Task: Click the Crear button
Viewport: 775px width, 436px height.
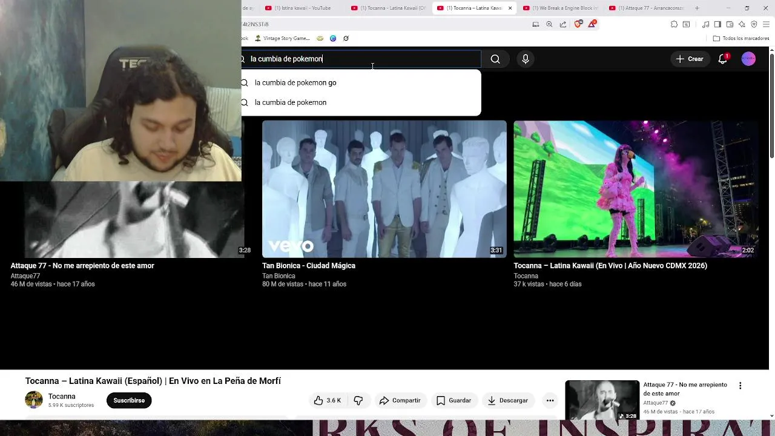Action: (690, 59)
